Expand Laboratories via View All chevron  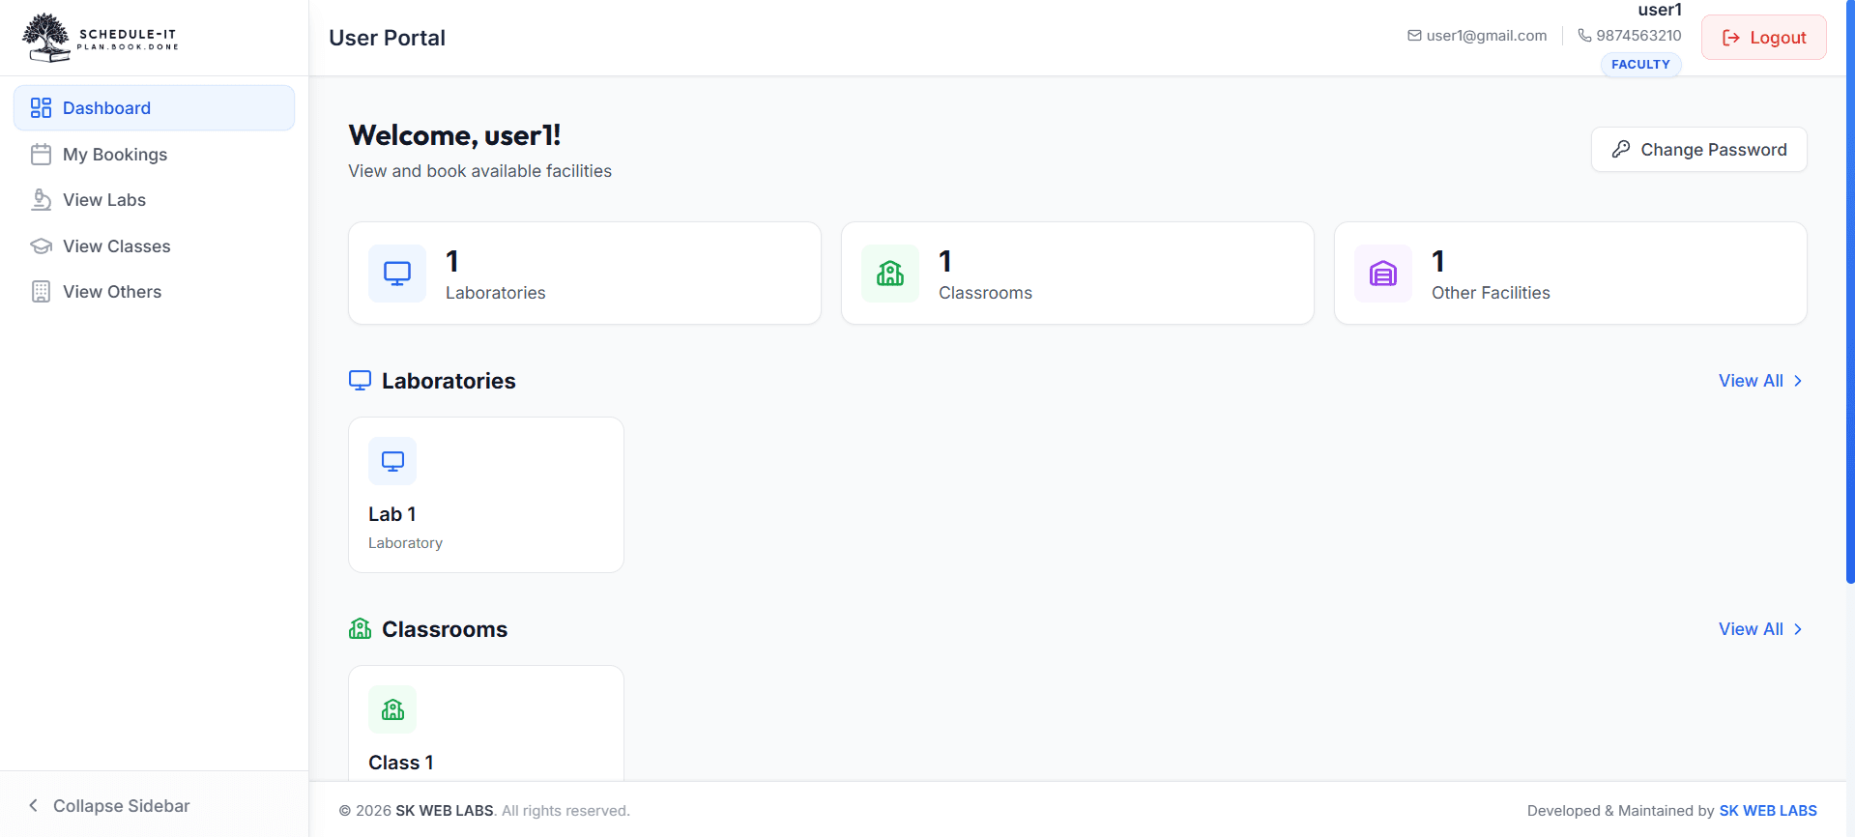(x=1798, y=380)
